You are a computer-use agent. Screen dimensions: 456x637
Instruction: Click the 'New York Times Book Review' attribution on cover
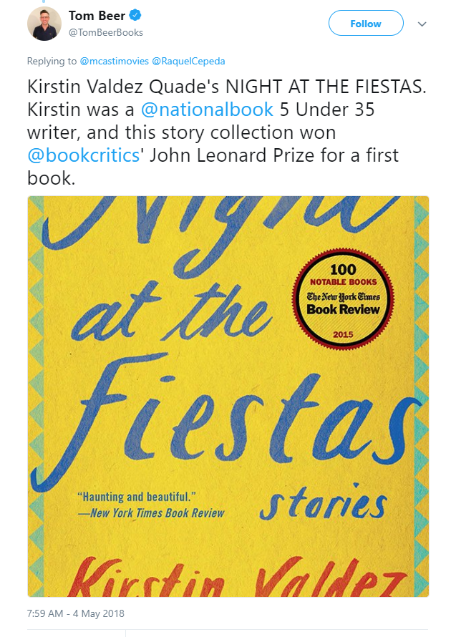point(151,513)
